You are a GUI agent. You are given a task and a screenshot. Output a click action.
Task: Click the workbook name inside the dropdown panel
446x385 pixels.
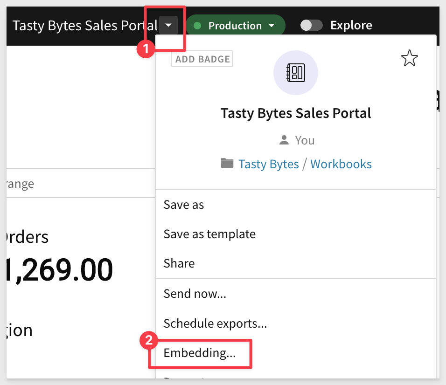(296, 113)
